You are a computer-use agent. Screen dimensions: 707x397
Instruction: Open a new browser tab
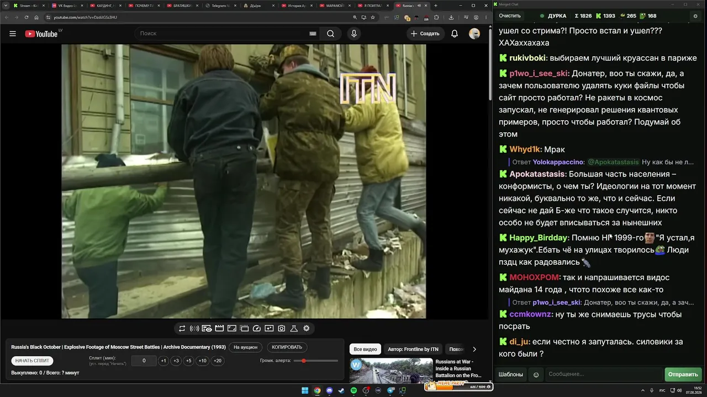[435, 6]
